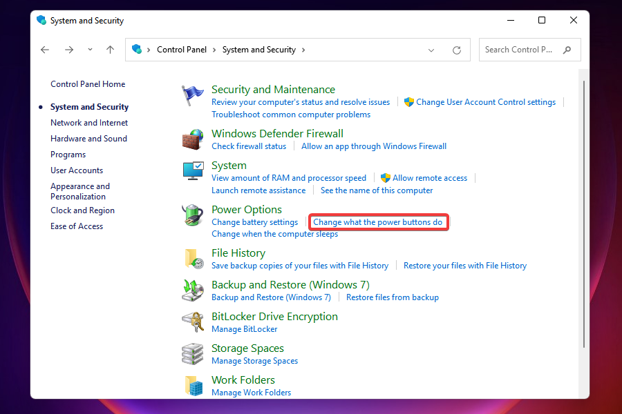622x414 pixels.
Task: Open Programs category
Action: pos(68,155)
